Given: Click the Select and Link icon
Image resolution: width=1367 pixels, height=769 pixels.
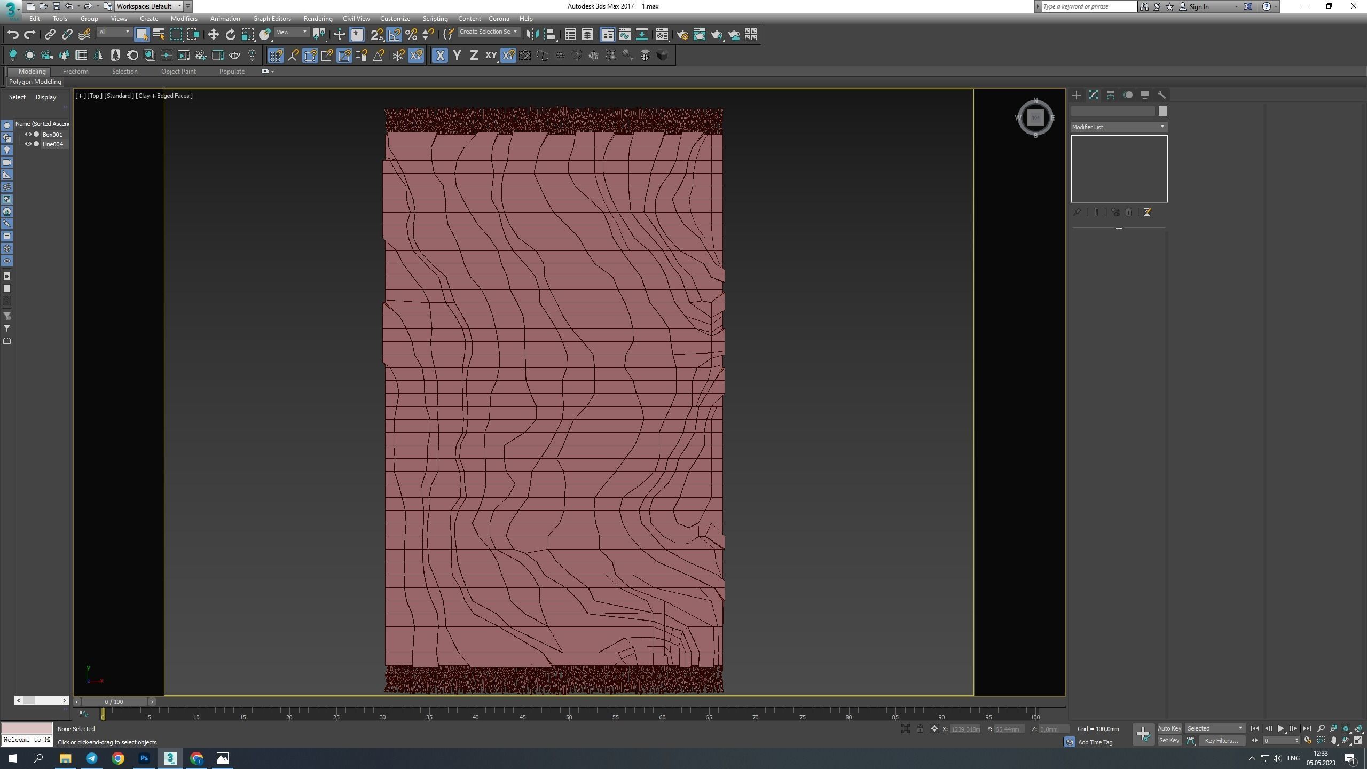Looking at the screenshot, I should [50, 35].
